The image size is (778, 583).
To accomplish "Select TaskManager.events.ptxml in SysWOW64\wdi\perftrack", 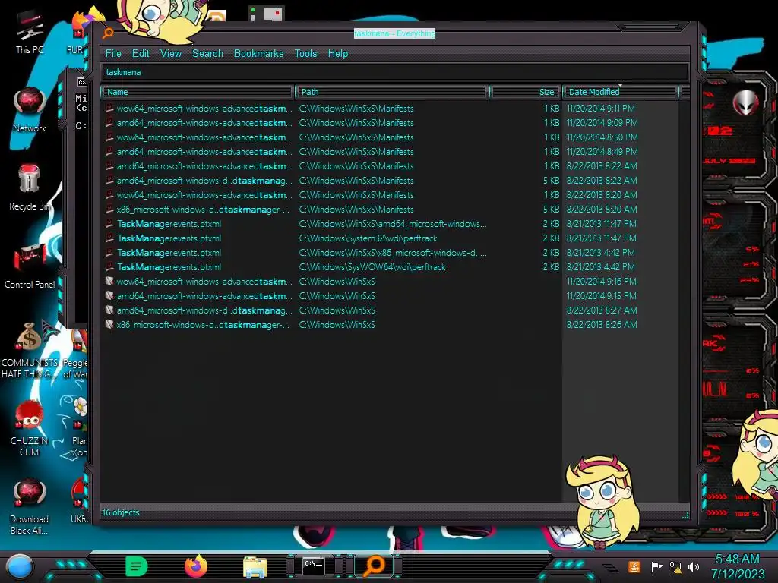I will coord(169,267).
